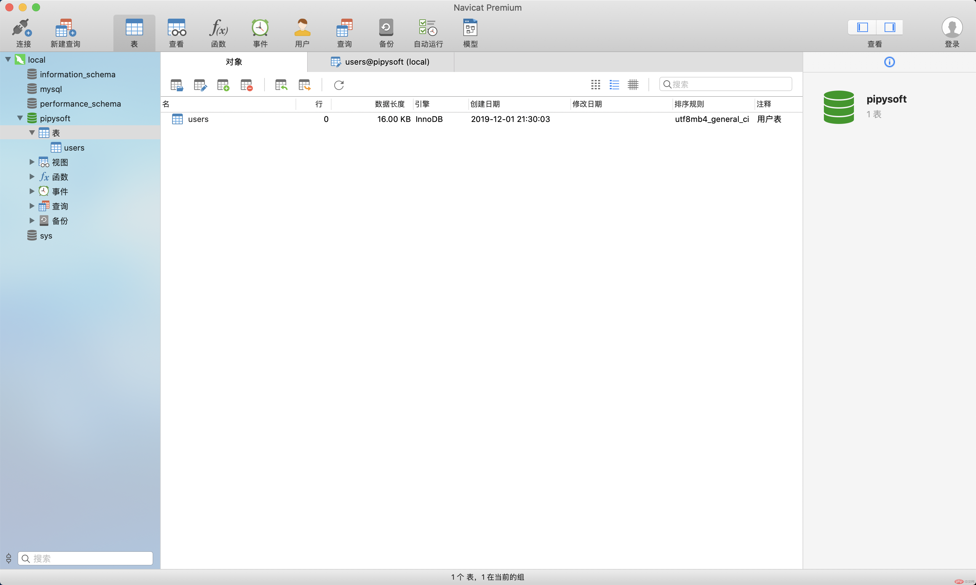This screenshot has width=976, height=585.
Task: Sort by 名 name column header
Action: click(228, 104)
